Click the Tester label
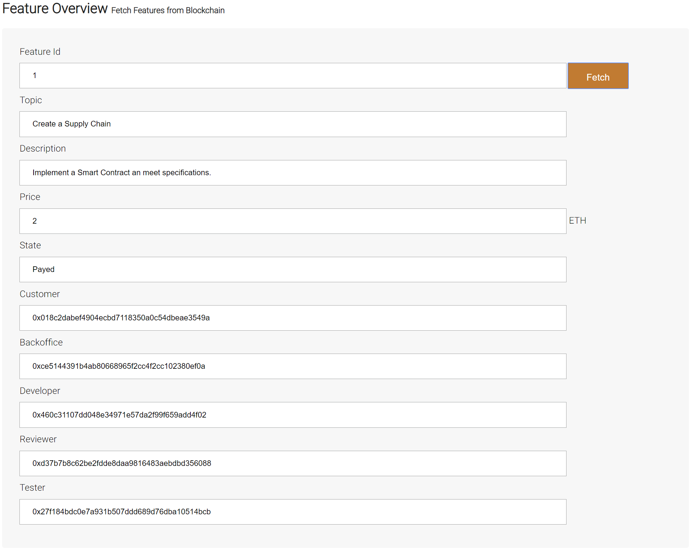Screen dimensions: 690x550 click(x=32, y=487)
